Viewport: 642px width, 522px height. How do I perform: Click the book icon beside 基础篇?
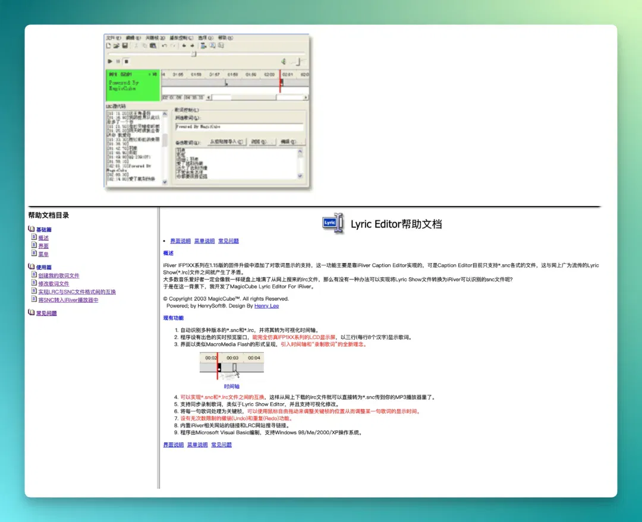(x=31, y=229)
